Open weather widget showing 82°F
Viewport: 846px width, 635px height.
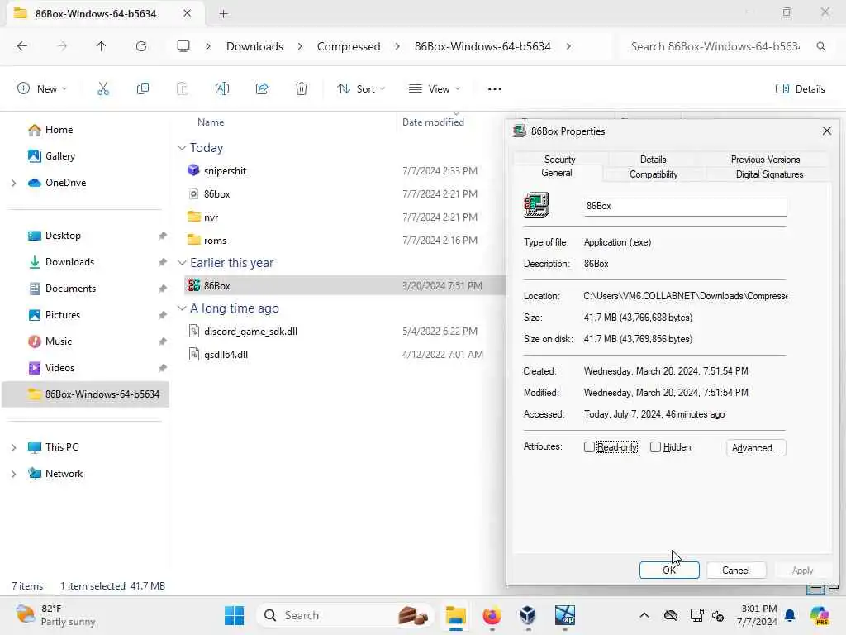(x=55, y=615)
